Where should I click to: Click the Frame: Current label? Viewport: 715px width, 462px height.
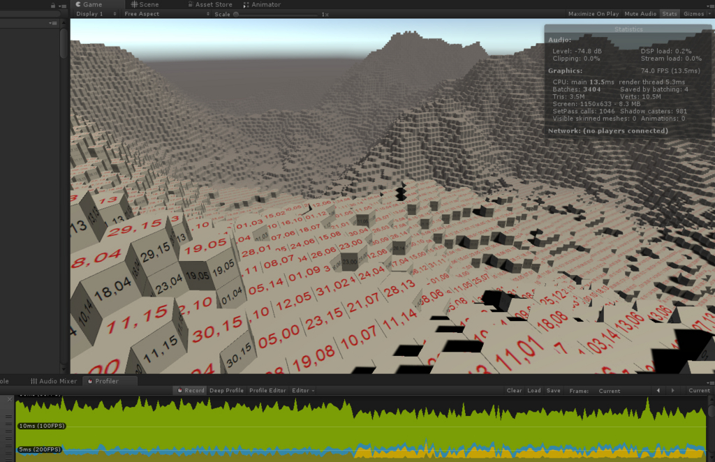pos(594,391)
